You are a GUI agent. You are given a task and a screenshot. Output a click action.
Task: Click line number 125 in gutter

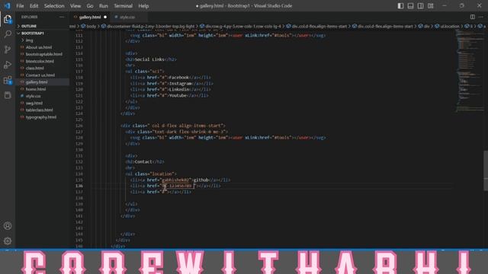coord(79,119)
